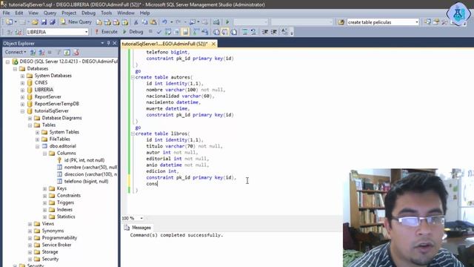Viewport: 474px width, 267px height.
Task: Collapse the DIEGO server node
Action: pos(7,62)
